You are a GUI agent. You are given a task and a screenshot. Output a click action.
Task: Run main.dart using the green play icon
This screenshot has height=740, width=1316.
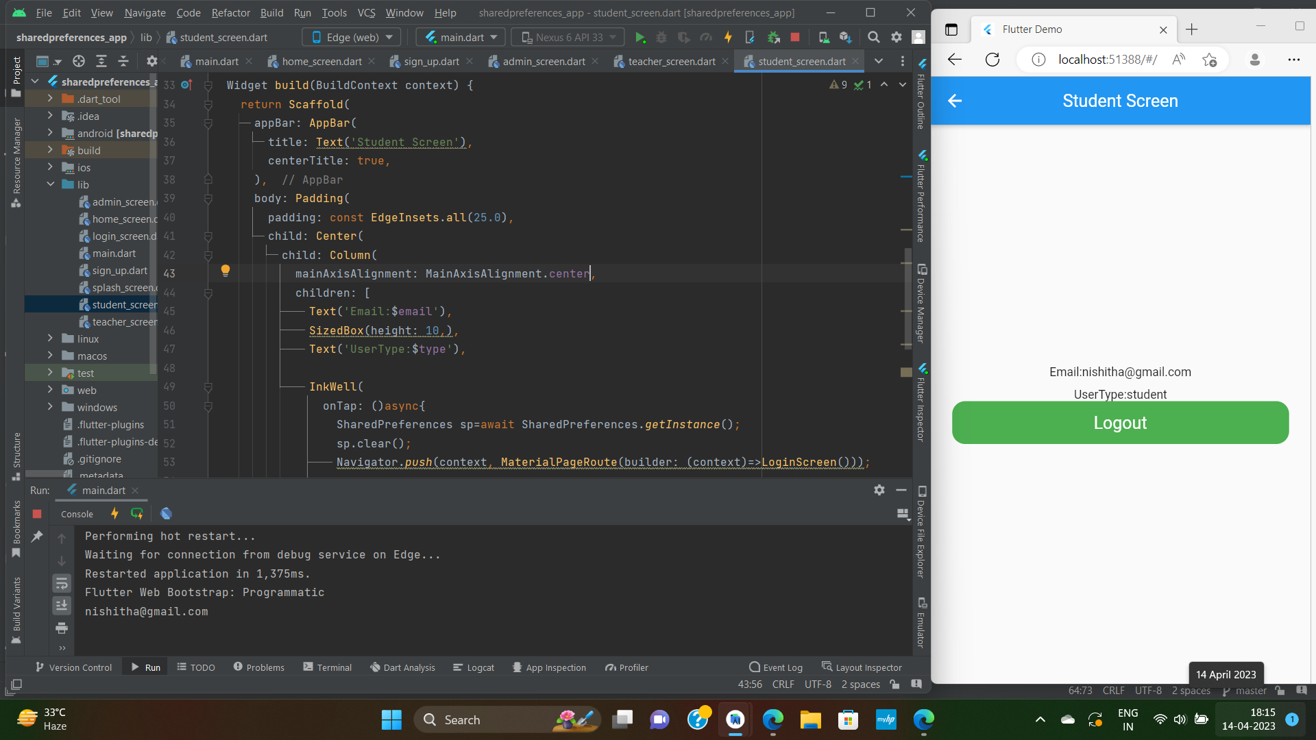[640, 37]
